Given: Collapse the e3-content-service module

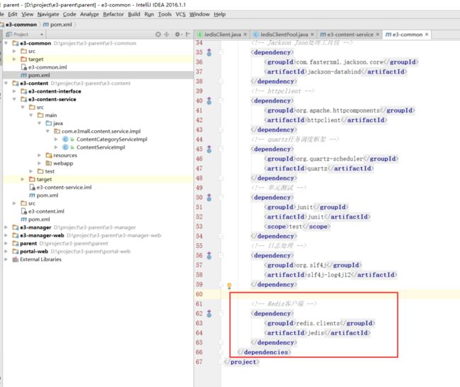Looking at the screenshot, I should (x=14, y=99).
